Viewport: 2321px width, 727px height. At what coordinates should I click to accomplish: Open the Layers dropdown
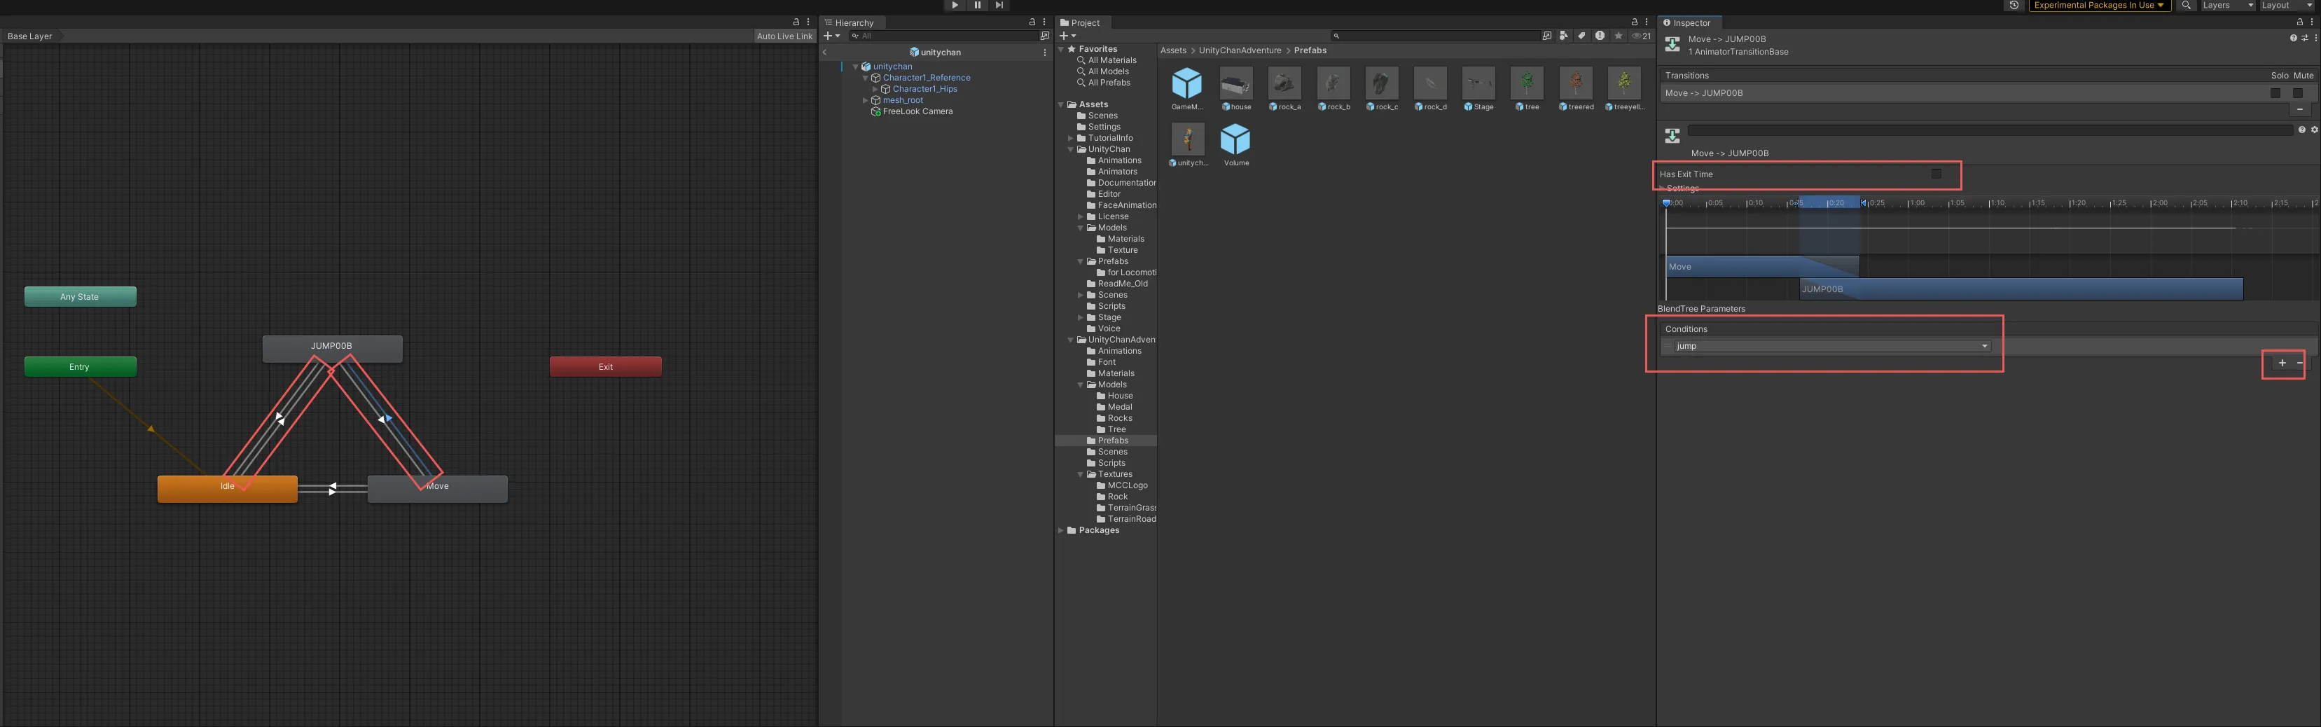(2226, 6)
